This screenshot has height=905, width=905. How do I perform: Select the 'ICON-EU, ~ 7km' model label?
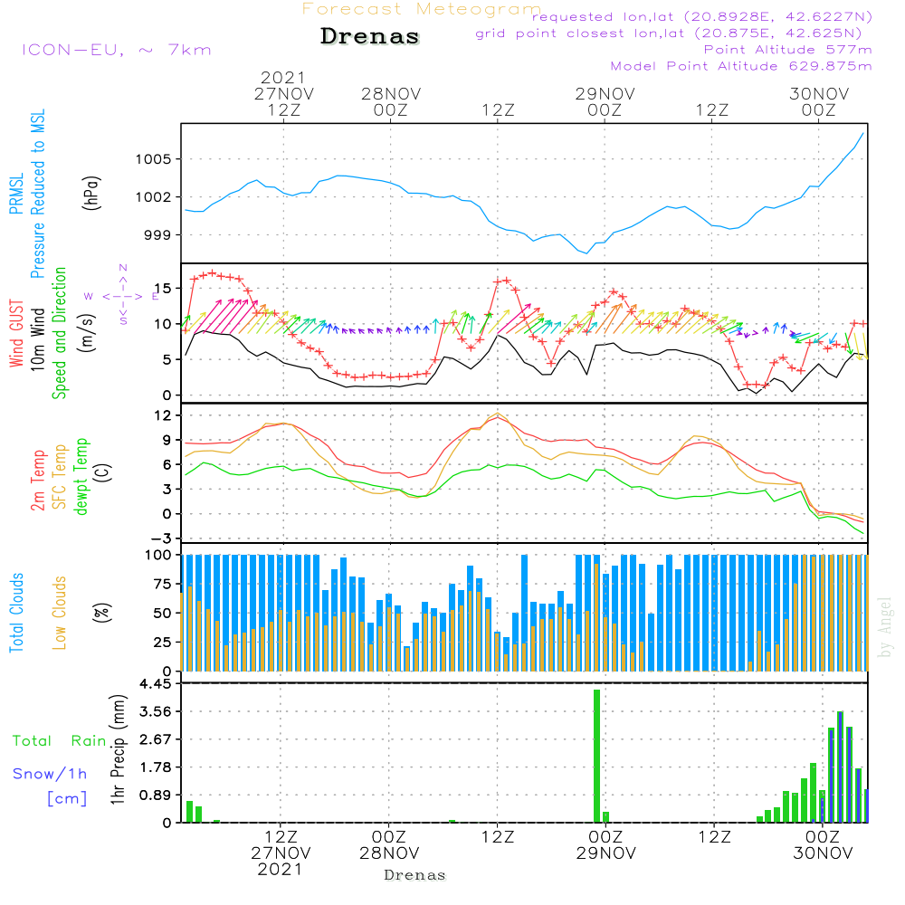117,50
